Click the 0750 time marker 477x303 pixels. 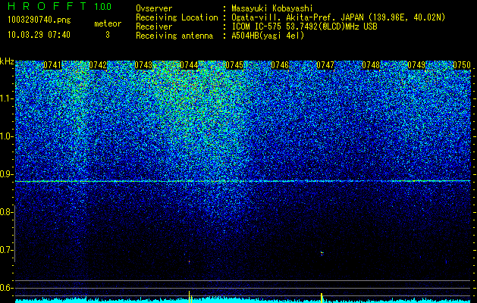[462, 65]
